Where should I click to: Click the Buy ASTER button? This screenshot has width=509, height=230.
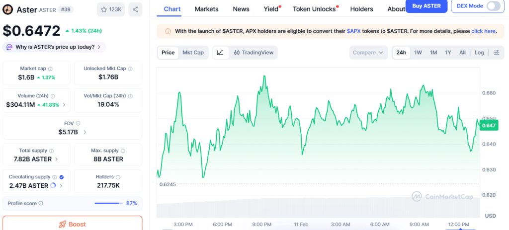426,6
